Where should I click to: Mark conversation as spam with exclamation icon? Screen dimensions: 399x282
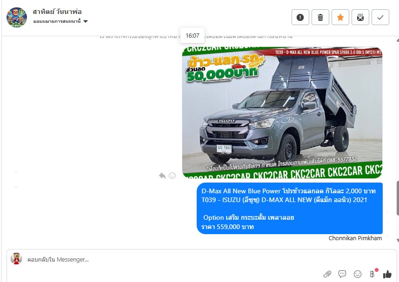300,17
